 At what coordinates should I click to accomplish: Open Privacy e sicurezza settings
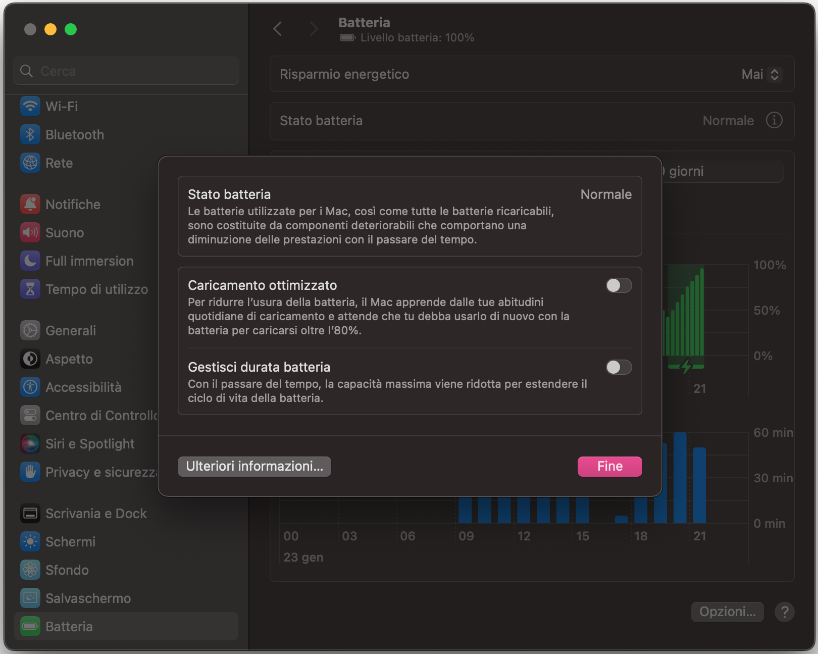[30, 472]
